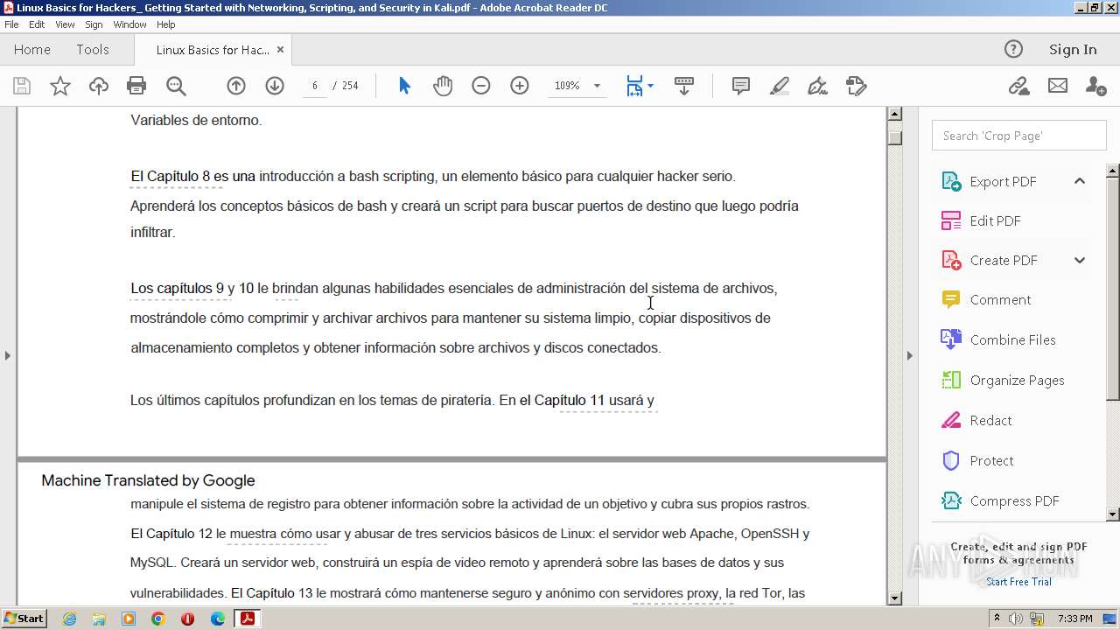Viewport: 1120px width, 630px height.
Task: Print the document via printer icon
Action: 136,86
